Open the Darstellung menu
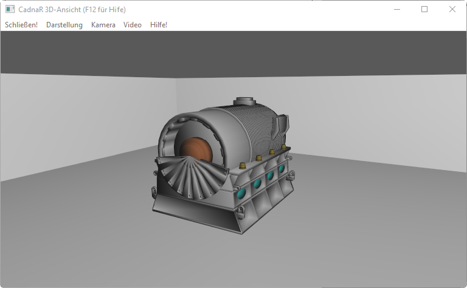Viewport: 467px width, 288px height. point(64,25)
